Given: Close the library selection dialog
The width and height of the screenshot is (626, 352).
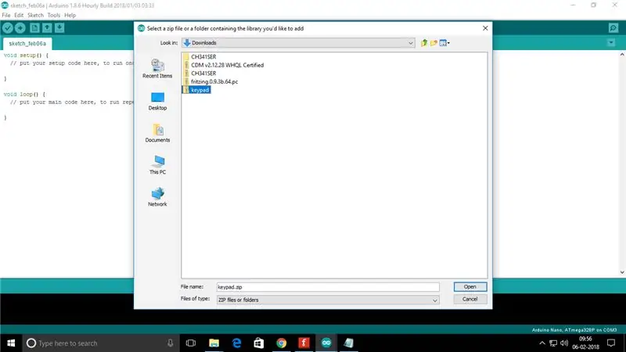Looking at the screenshot, I should pyautogui.click(x=485, y=28).
